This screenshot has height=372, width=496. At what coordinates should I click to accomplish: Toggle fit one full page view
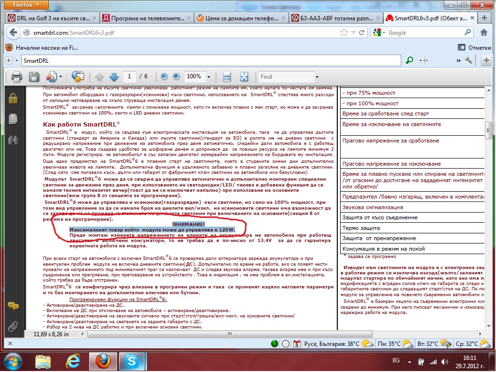tap(244, 77)
